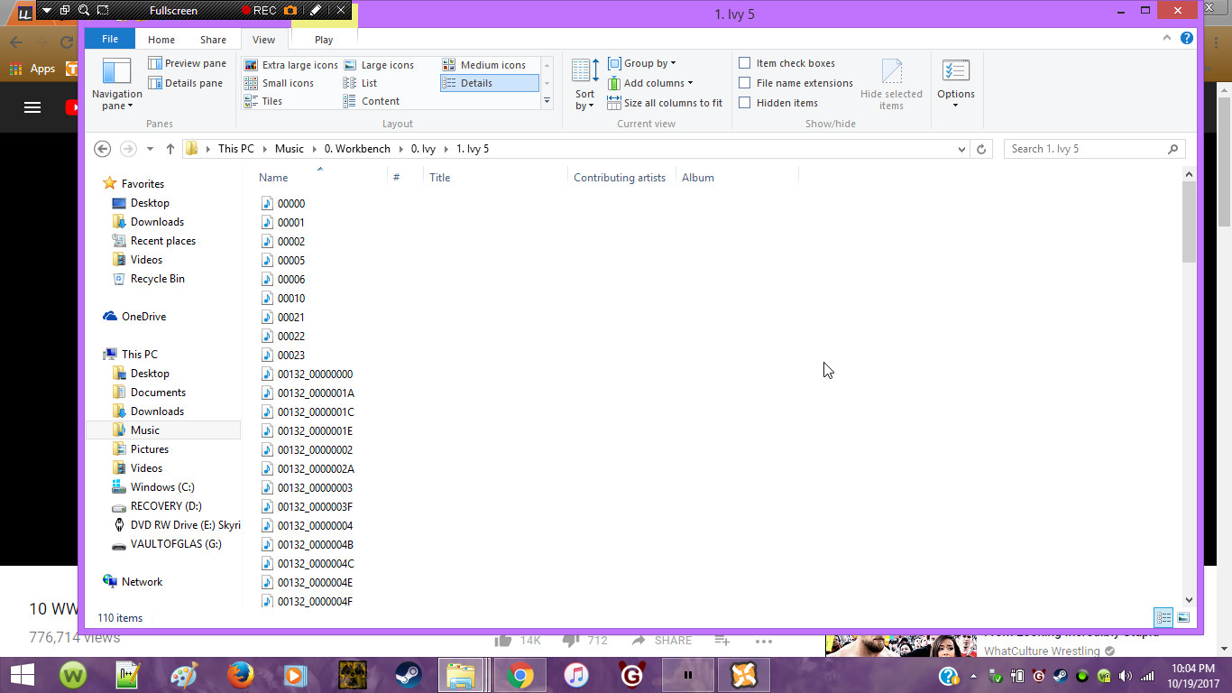Sort by Contributing artists column
Image resolution: width=1232 pixels, height=693 pixels.
[620, 178]
